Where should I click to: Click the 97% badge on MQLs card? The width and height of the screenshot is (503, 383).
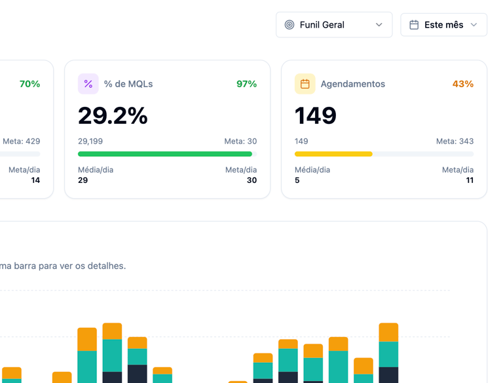coord(246,84)
